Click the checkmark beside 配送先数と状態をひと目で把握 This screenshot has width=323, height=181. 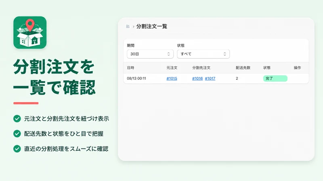coord(17,134)
